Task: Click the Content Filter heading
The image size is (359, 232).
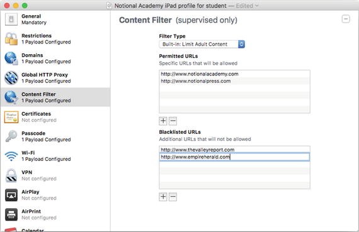Action: [x=145, y=20]
